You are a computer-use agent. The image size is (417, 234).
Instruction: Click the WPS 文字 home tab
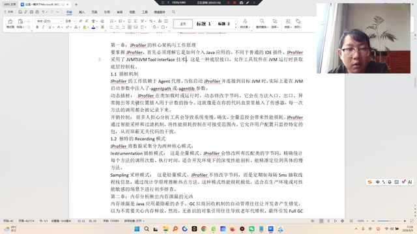pyautogui.click(x=10, y=5)
